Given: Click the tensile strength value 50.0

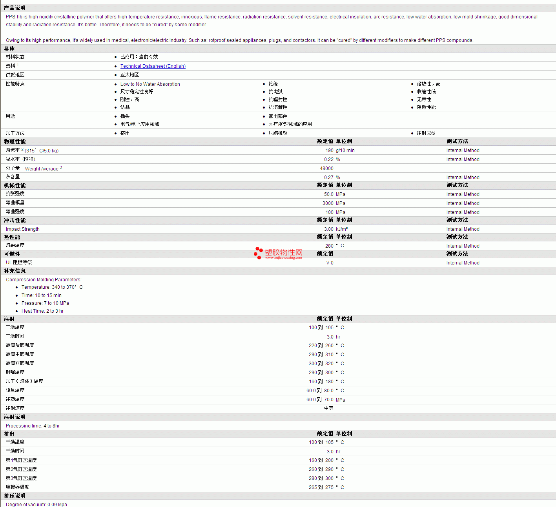Looking at the screenshot, I should pos(329,194).
